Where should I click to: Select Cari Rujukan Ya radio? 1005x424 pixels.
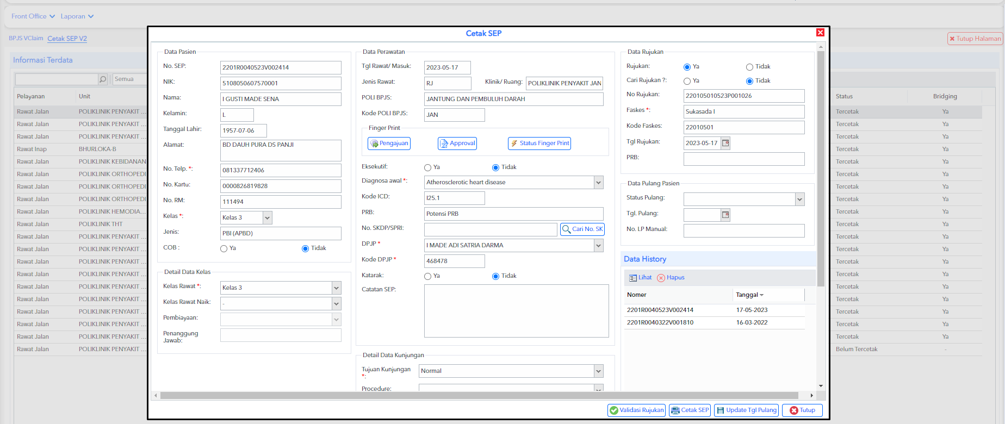687,81
